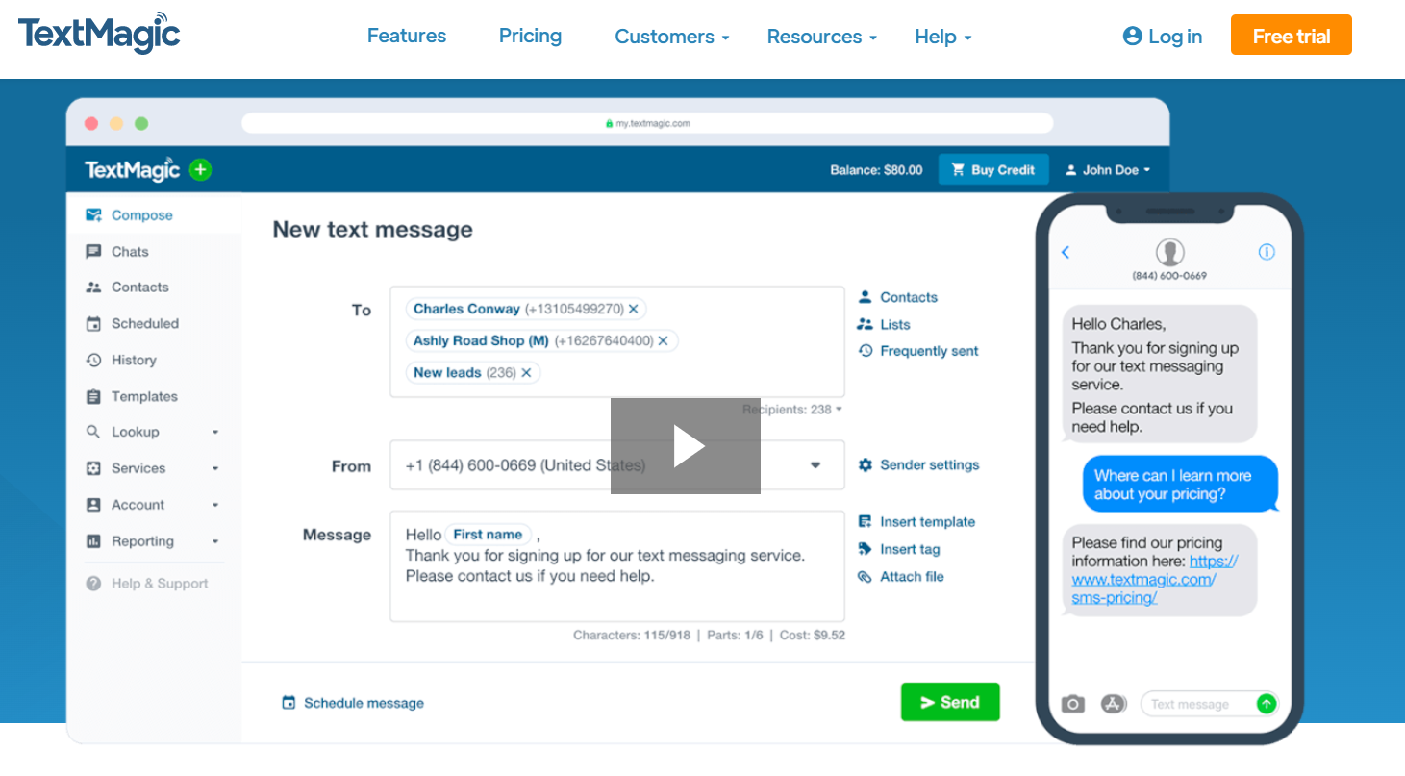Remove the New leads recipient chip
The width and height of the screenshot is (1405, 776).
[526, 372]
